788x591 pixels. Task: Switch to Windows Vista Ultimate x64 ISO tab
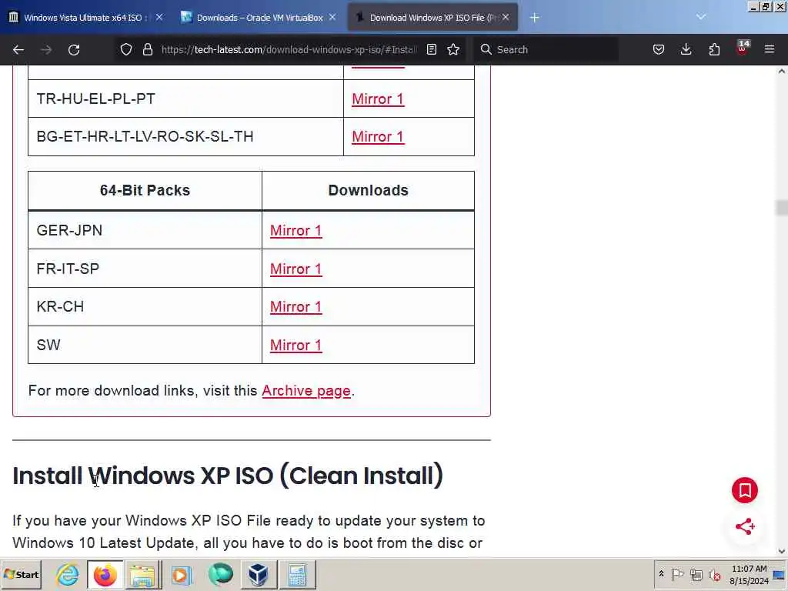[x=83, y=18]
